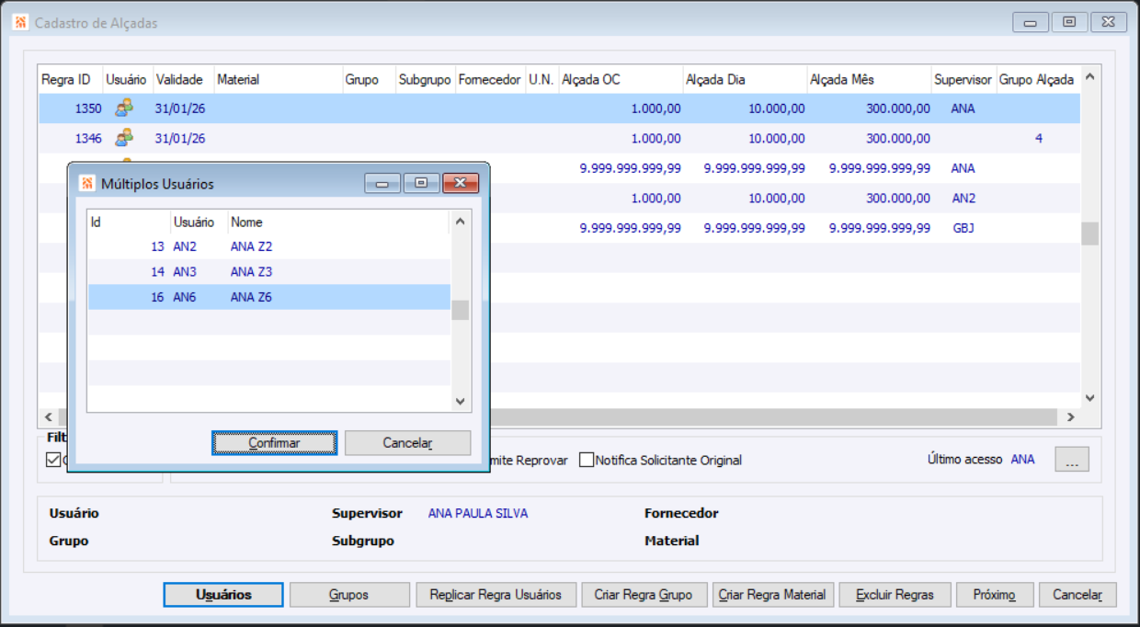The width and height of the screenshot is (1140, 627).
Task: Click the Validade column header
Action: pyautogui.click(x=183, y=80)
